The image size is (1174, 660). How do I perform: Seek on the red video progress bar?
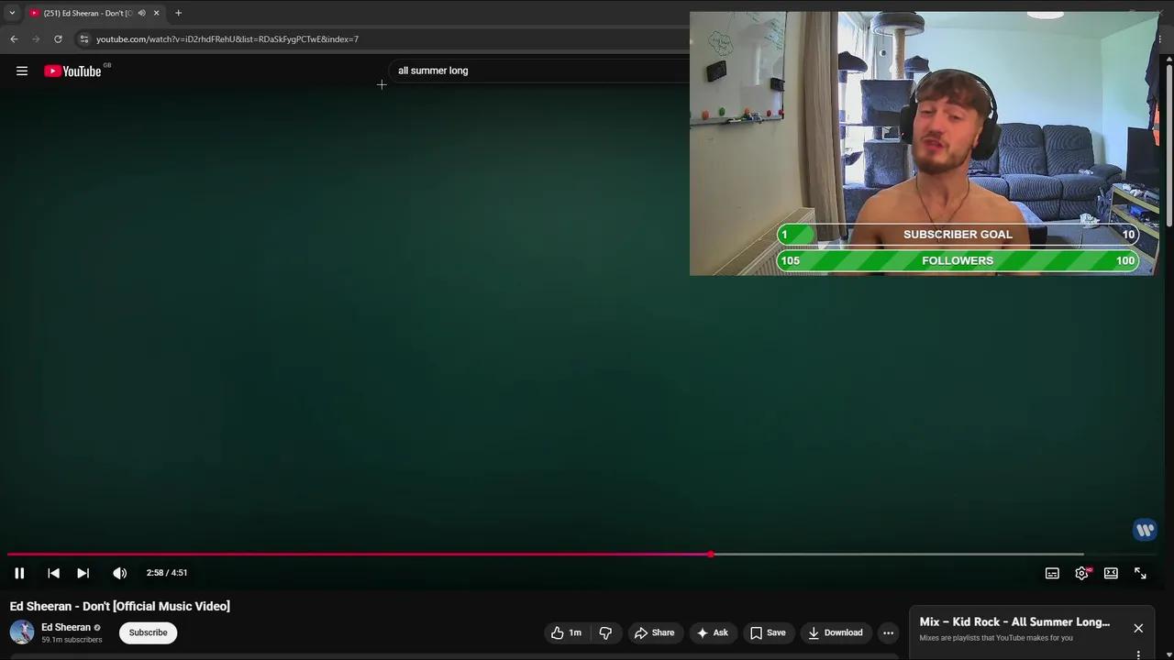click(x=358, y=554)
